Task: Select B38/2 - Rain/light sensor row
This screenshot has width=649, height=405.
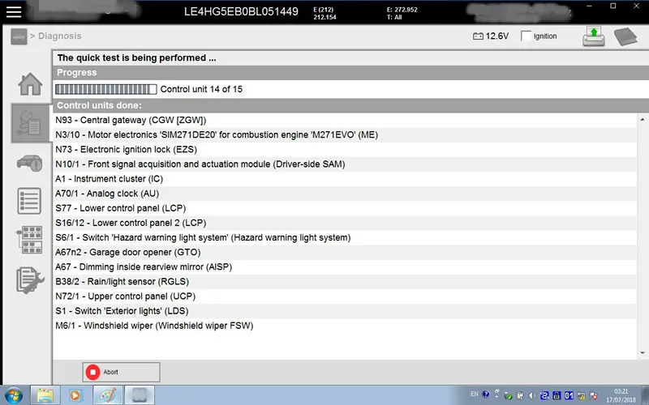Action: coord(344,281)
